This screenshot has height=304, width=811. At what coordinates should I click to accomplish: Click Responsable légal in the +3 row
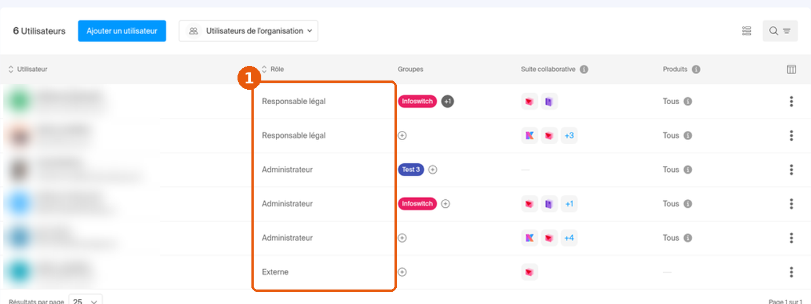click(294, 135)
